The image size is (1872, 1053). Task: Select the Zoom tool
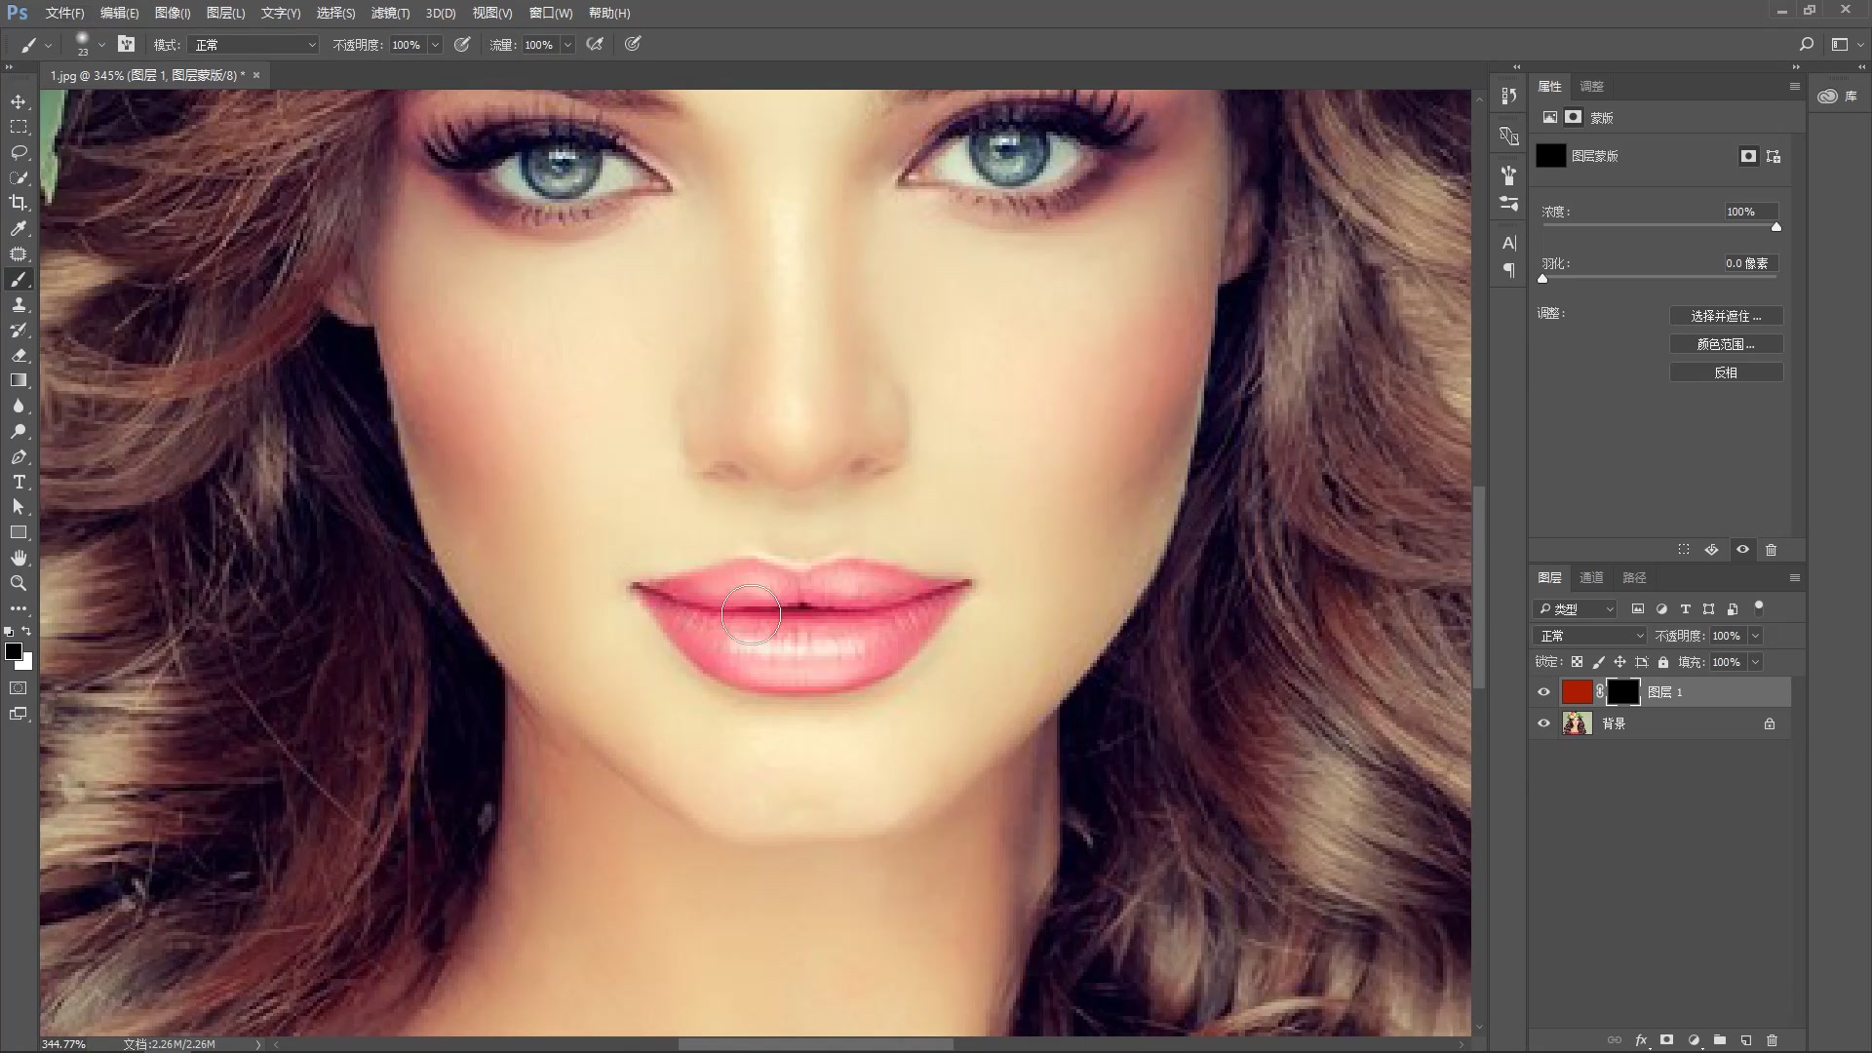[19, 583]
